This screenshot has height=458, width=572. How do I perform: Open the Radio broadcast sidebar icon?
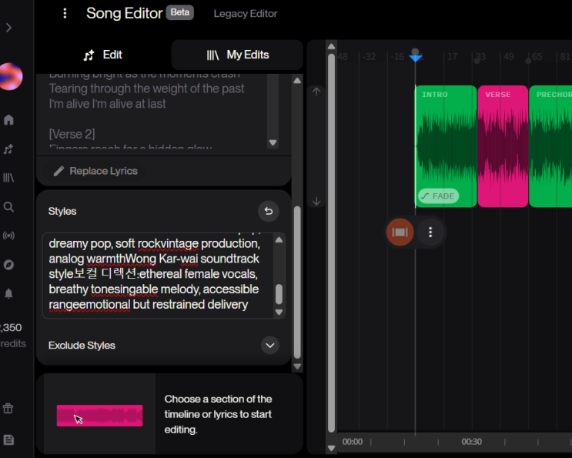coord(8,236)
